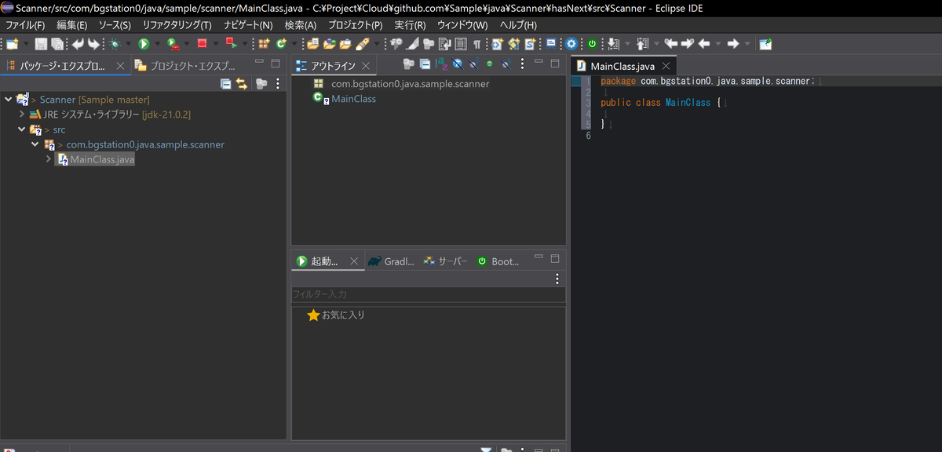The image size is (942, 452).
Task: Click the Relaunch (red square with play) icon
Action: [x=231, y=44]
